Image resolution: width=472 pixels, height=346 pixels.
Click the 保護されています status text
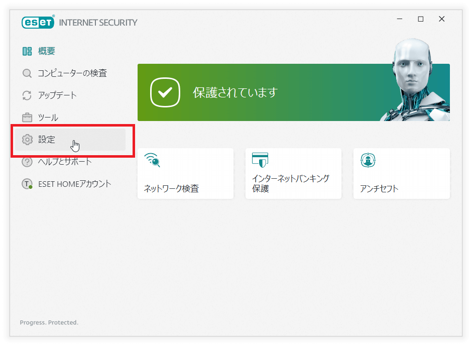(x=235, y=93)
